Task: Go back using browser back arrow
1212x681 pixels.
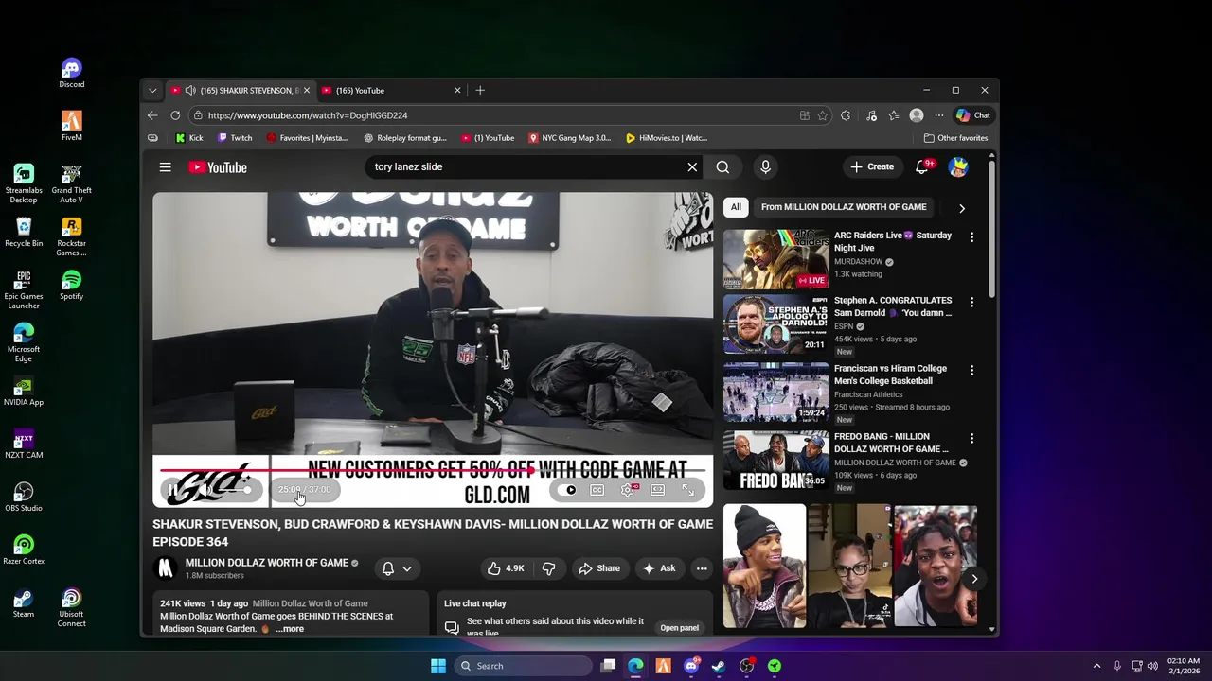Action: click(152, 115)
